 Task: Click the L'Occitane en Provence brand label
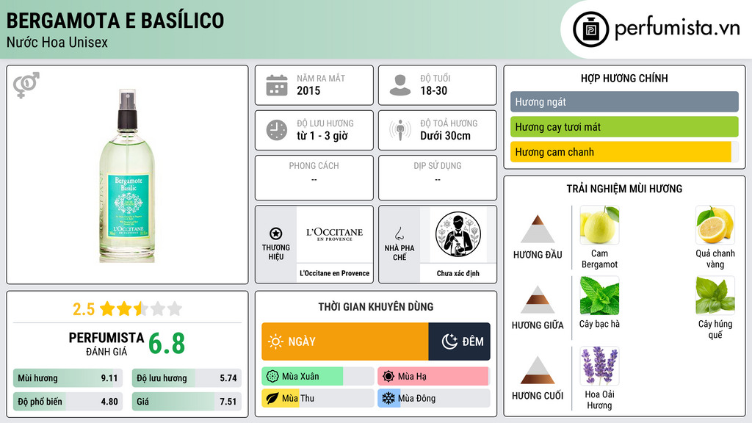(x=335, y=273)
